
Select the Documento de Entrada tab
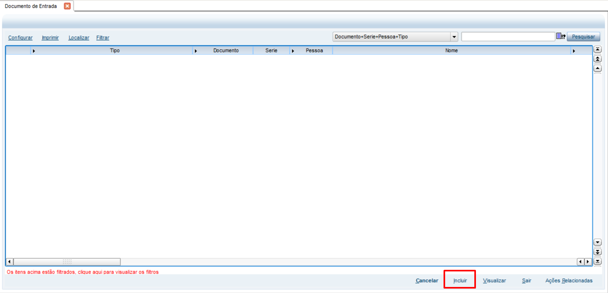click(x=31, y=6)
